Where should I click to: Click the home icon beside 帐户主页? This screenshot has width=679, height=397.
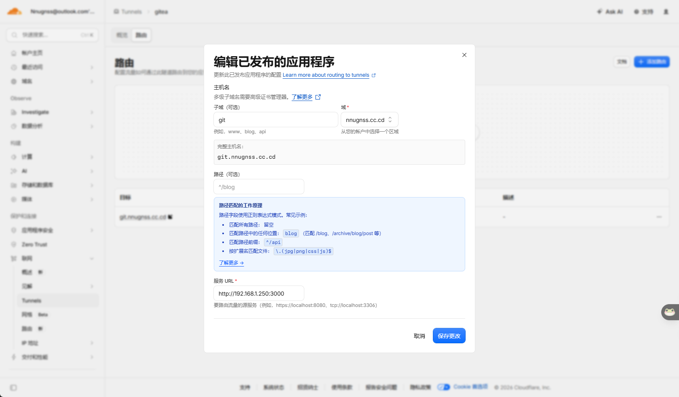(x=14, y=53)
